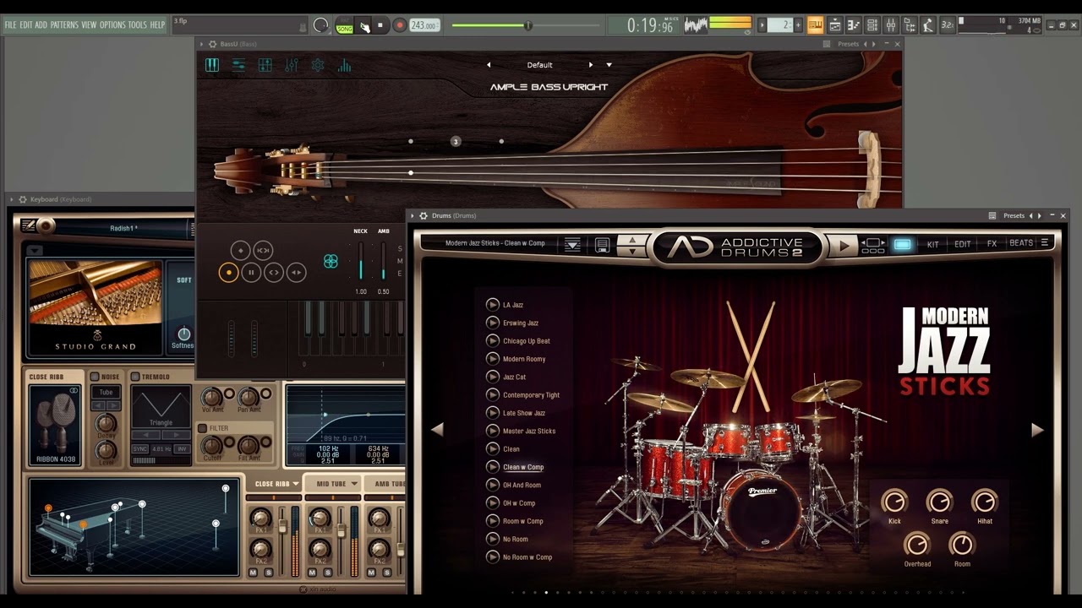1082x608 pixels.
Task: Open the FILE menu in FL Studio
Action: 10,25
